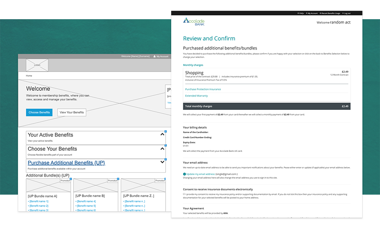This screenshot has width=380, height=231.
Task: Click the image placeholder of UP Bundle name B
Action: pos(96,185)
